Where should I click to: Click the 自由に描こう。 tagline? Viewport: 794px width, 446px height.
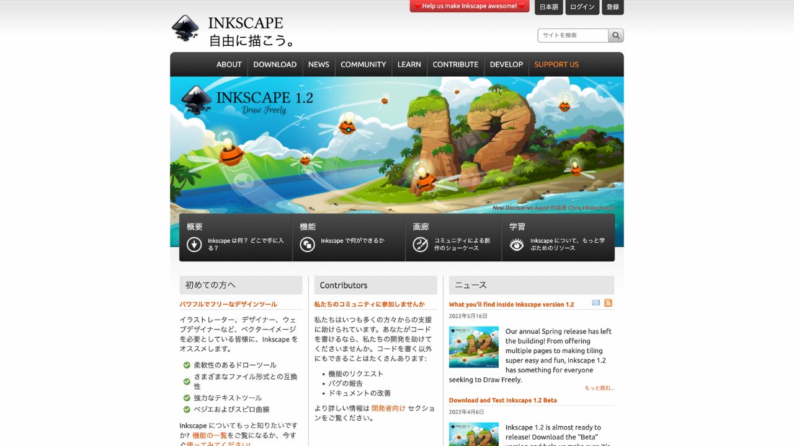252,41
